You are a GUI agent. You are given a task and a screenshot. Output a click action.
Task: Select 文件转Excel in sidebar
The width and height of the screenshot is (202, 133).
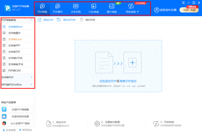click(x=15, y=39)
